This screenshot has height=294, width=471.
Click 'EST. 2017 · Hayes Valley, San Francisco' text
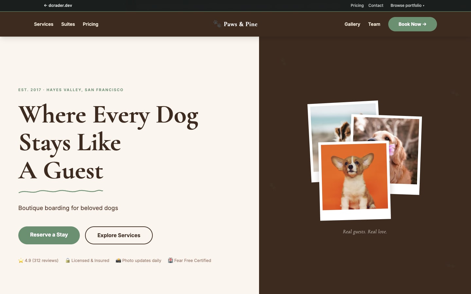click(71, 90)
